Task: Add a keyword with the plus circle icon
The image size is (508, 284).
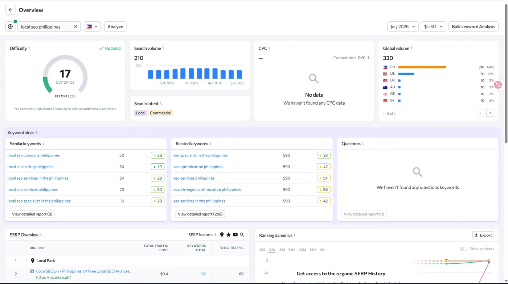Action: coord(10,26)
